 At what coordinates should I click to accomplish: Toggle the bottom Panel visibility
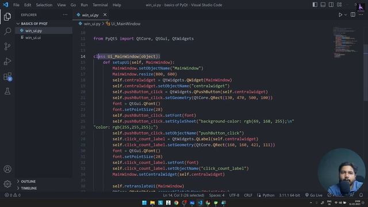click(x=323, y=5)
